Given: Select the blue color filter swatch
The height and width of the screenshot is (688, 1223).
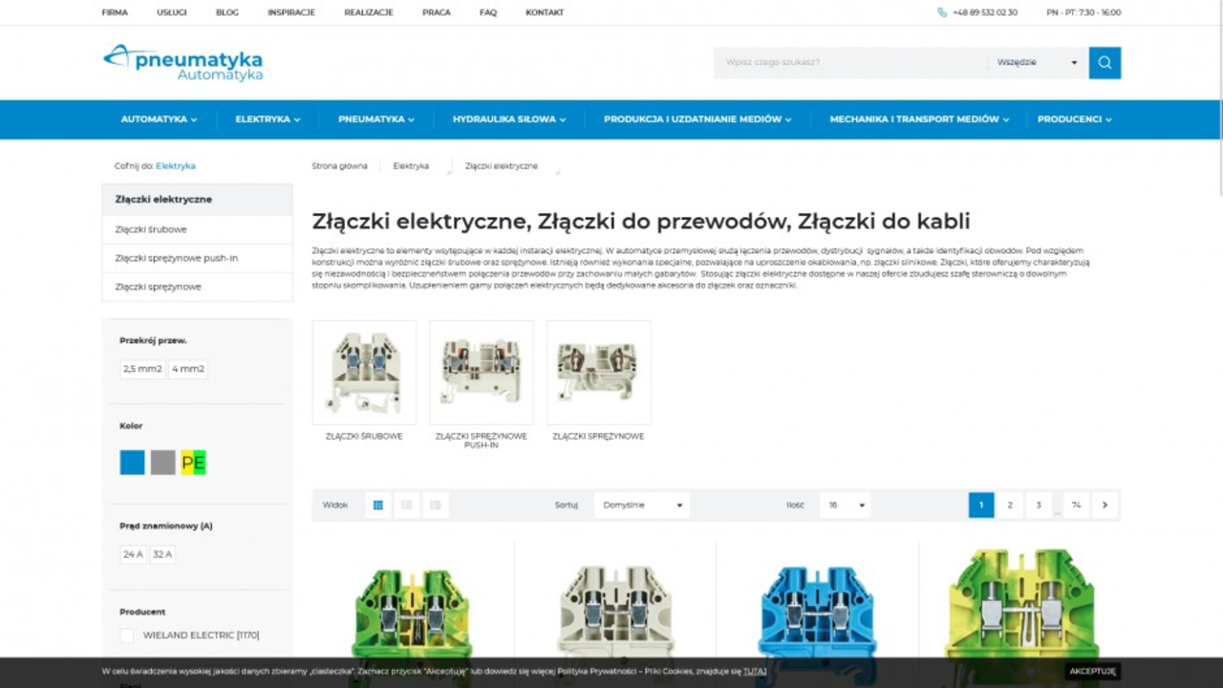Looking at the screenshot, I should (x=133, y=462).
